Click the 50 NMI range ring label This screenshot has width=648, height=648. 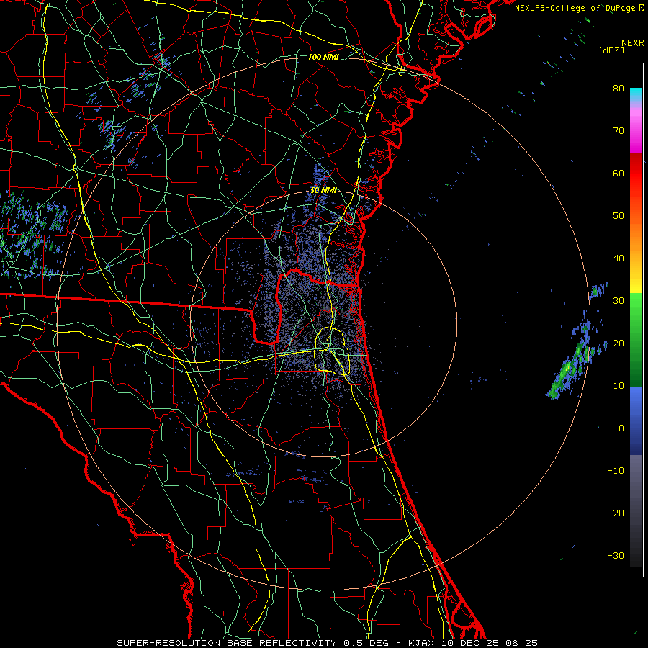323,190
